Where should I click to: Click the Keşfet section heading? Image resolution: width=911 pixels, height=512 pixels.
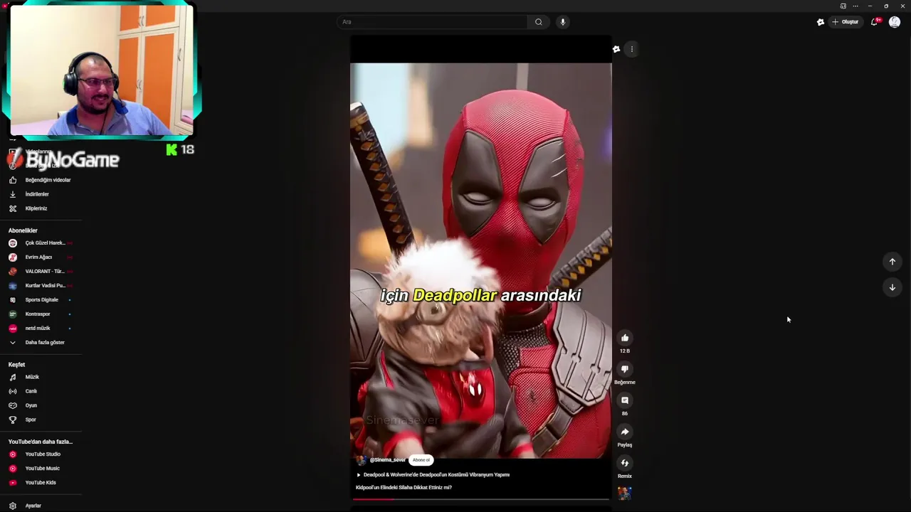point(16,365)
